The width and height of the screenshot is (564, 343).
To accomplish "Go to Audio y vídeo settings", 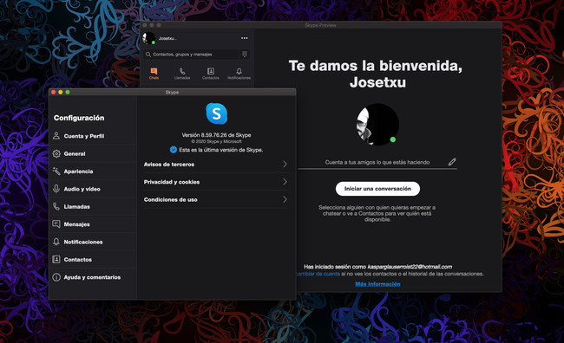I will pos(93,189).
